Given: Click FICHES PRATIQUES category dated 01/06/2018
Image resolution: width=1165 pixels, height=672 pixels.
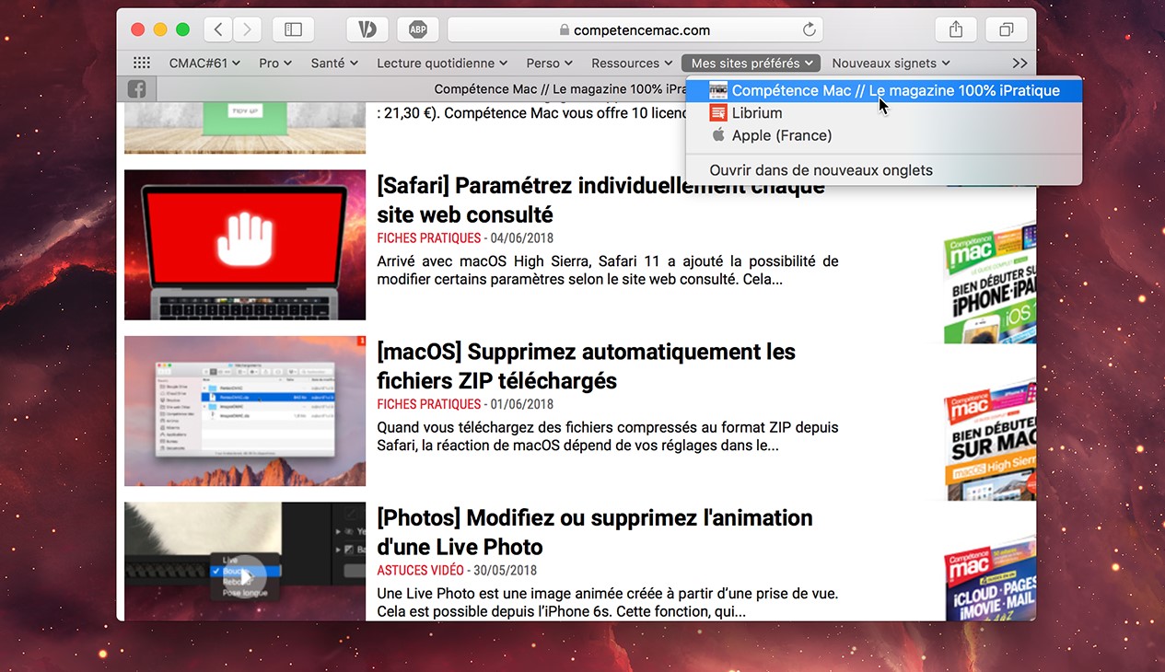Looking at the screenshot, I should click(429, 404).
